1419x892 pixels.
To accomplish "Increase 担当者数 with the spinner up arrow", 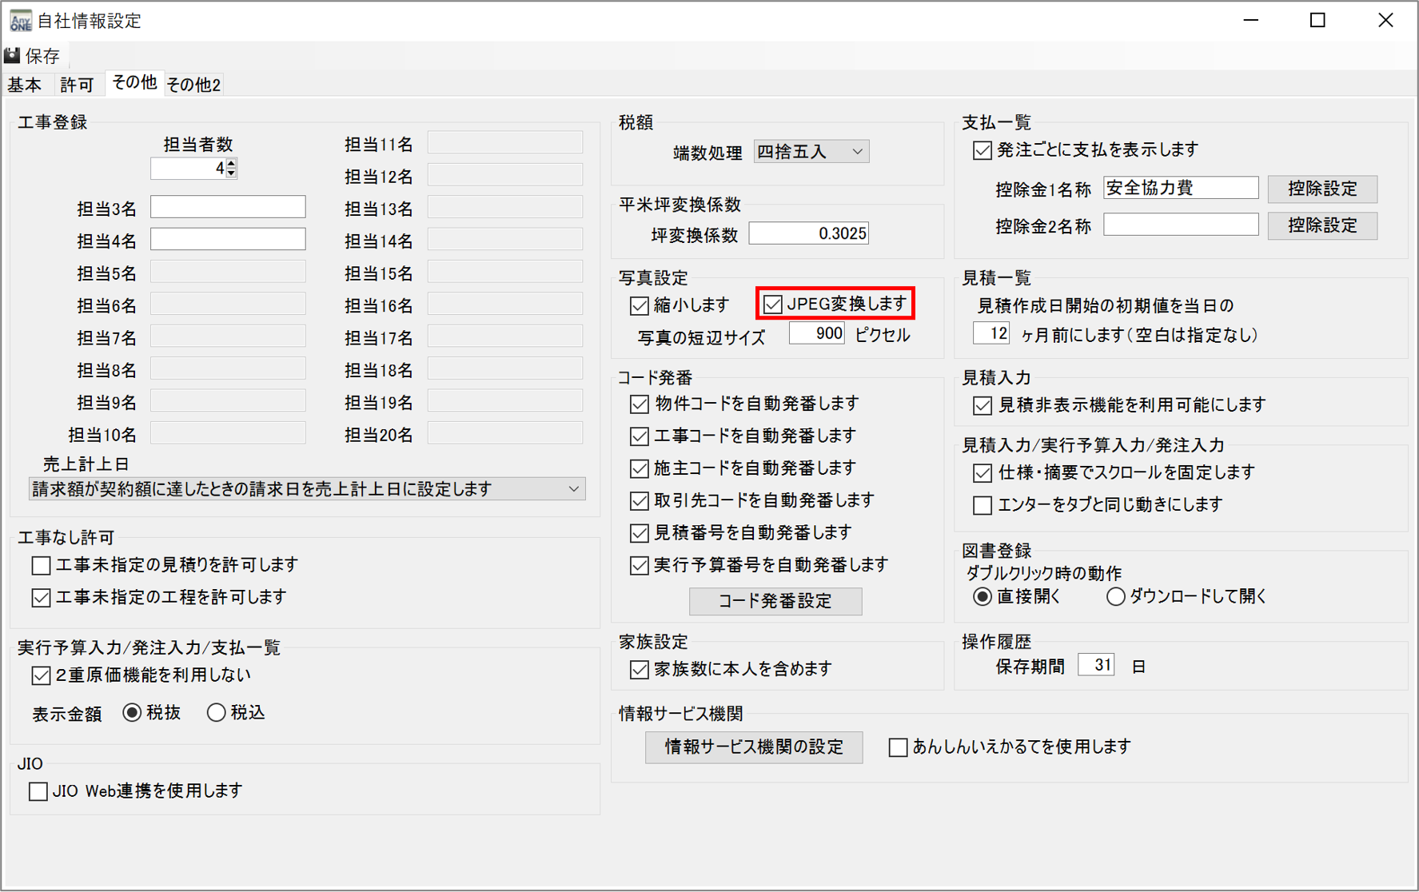I will point(232,163).
